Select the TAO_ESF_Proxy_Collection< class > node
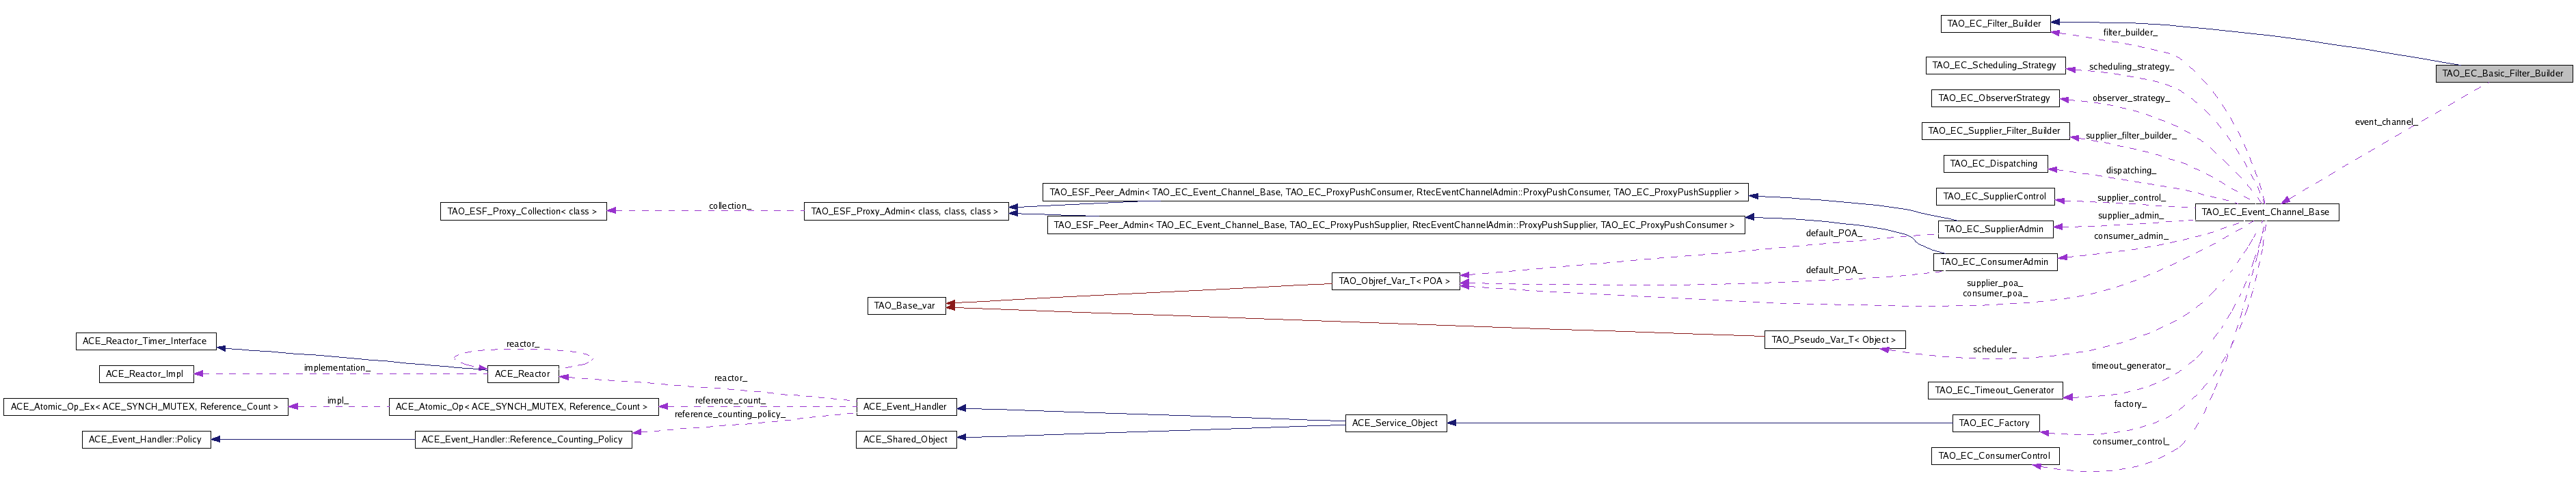This screenshot has height=480, width=2576. [x=523, y=212]
